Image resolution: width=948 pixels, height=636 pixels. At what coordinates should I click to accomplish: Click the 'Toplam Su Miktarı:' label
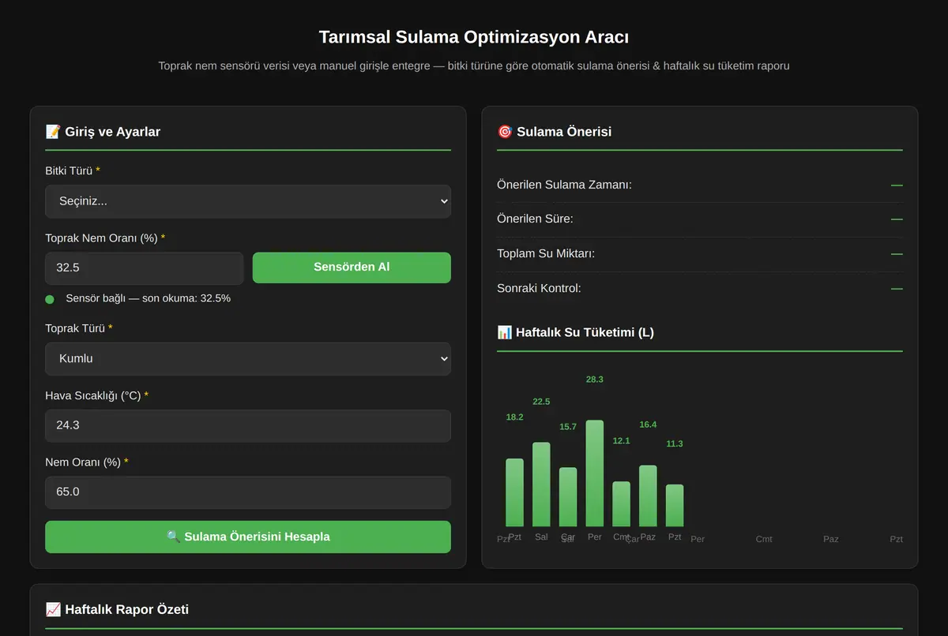(546, 253)
